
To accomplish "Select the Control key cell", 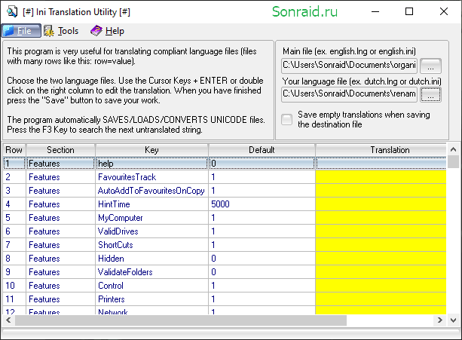I will click(151, 286).
